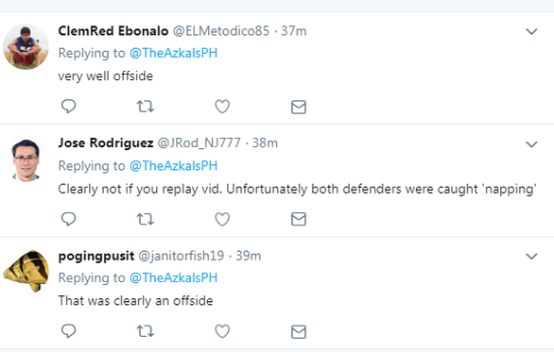Screen dimensions: 554x352
Task: Open Jose Rodriguez's profile name
Action: click(x=106, y=142)
